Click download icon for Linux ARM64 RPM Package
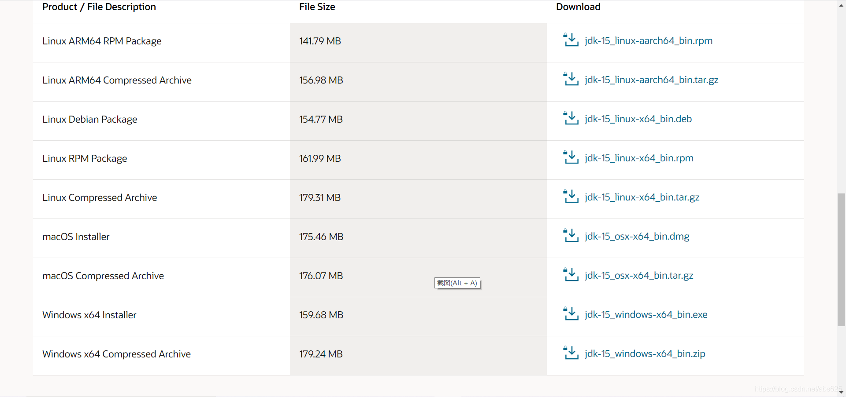This screenshot has height=397, width=846. pos(571,40)
